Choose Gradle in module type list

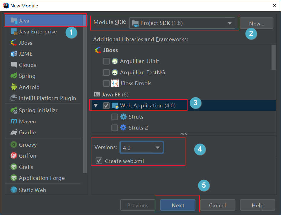pyautogui.click(x=43, y=132)
